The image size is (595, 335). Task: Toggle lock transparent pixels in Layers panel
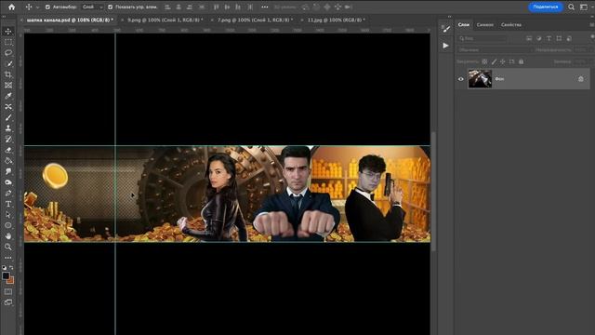click(x=484, y=61)
